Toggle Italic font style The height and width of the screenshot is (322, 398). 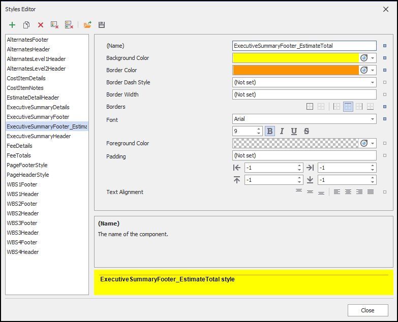[282, 131]
